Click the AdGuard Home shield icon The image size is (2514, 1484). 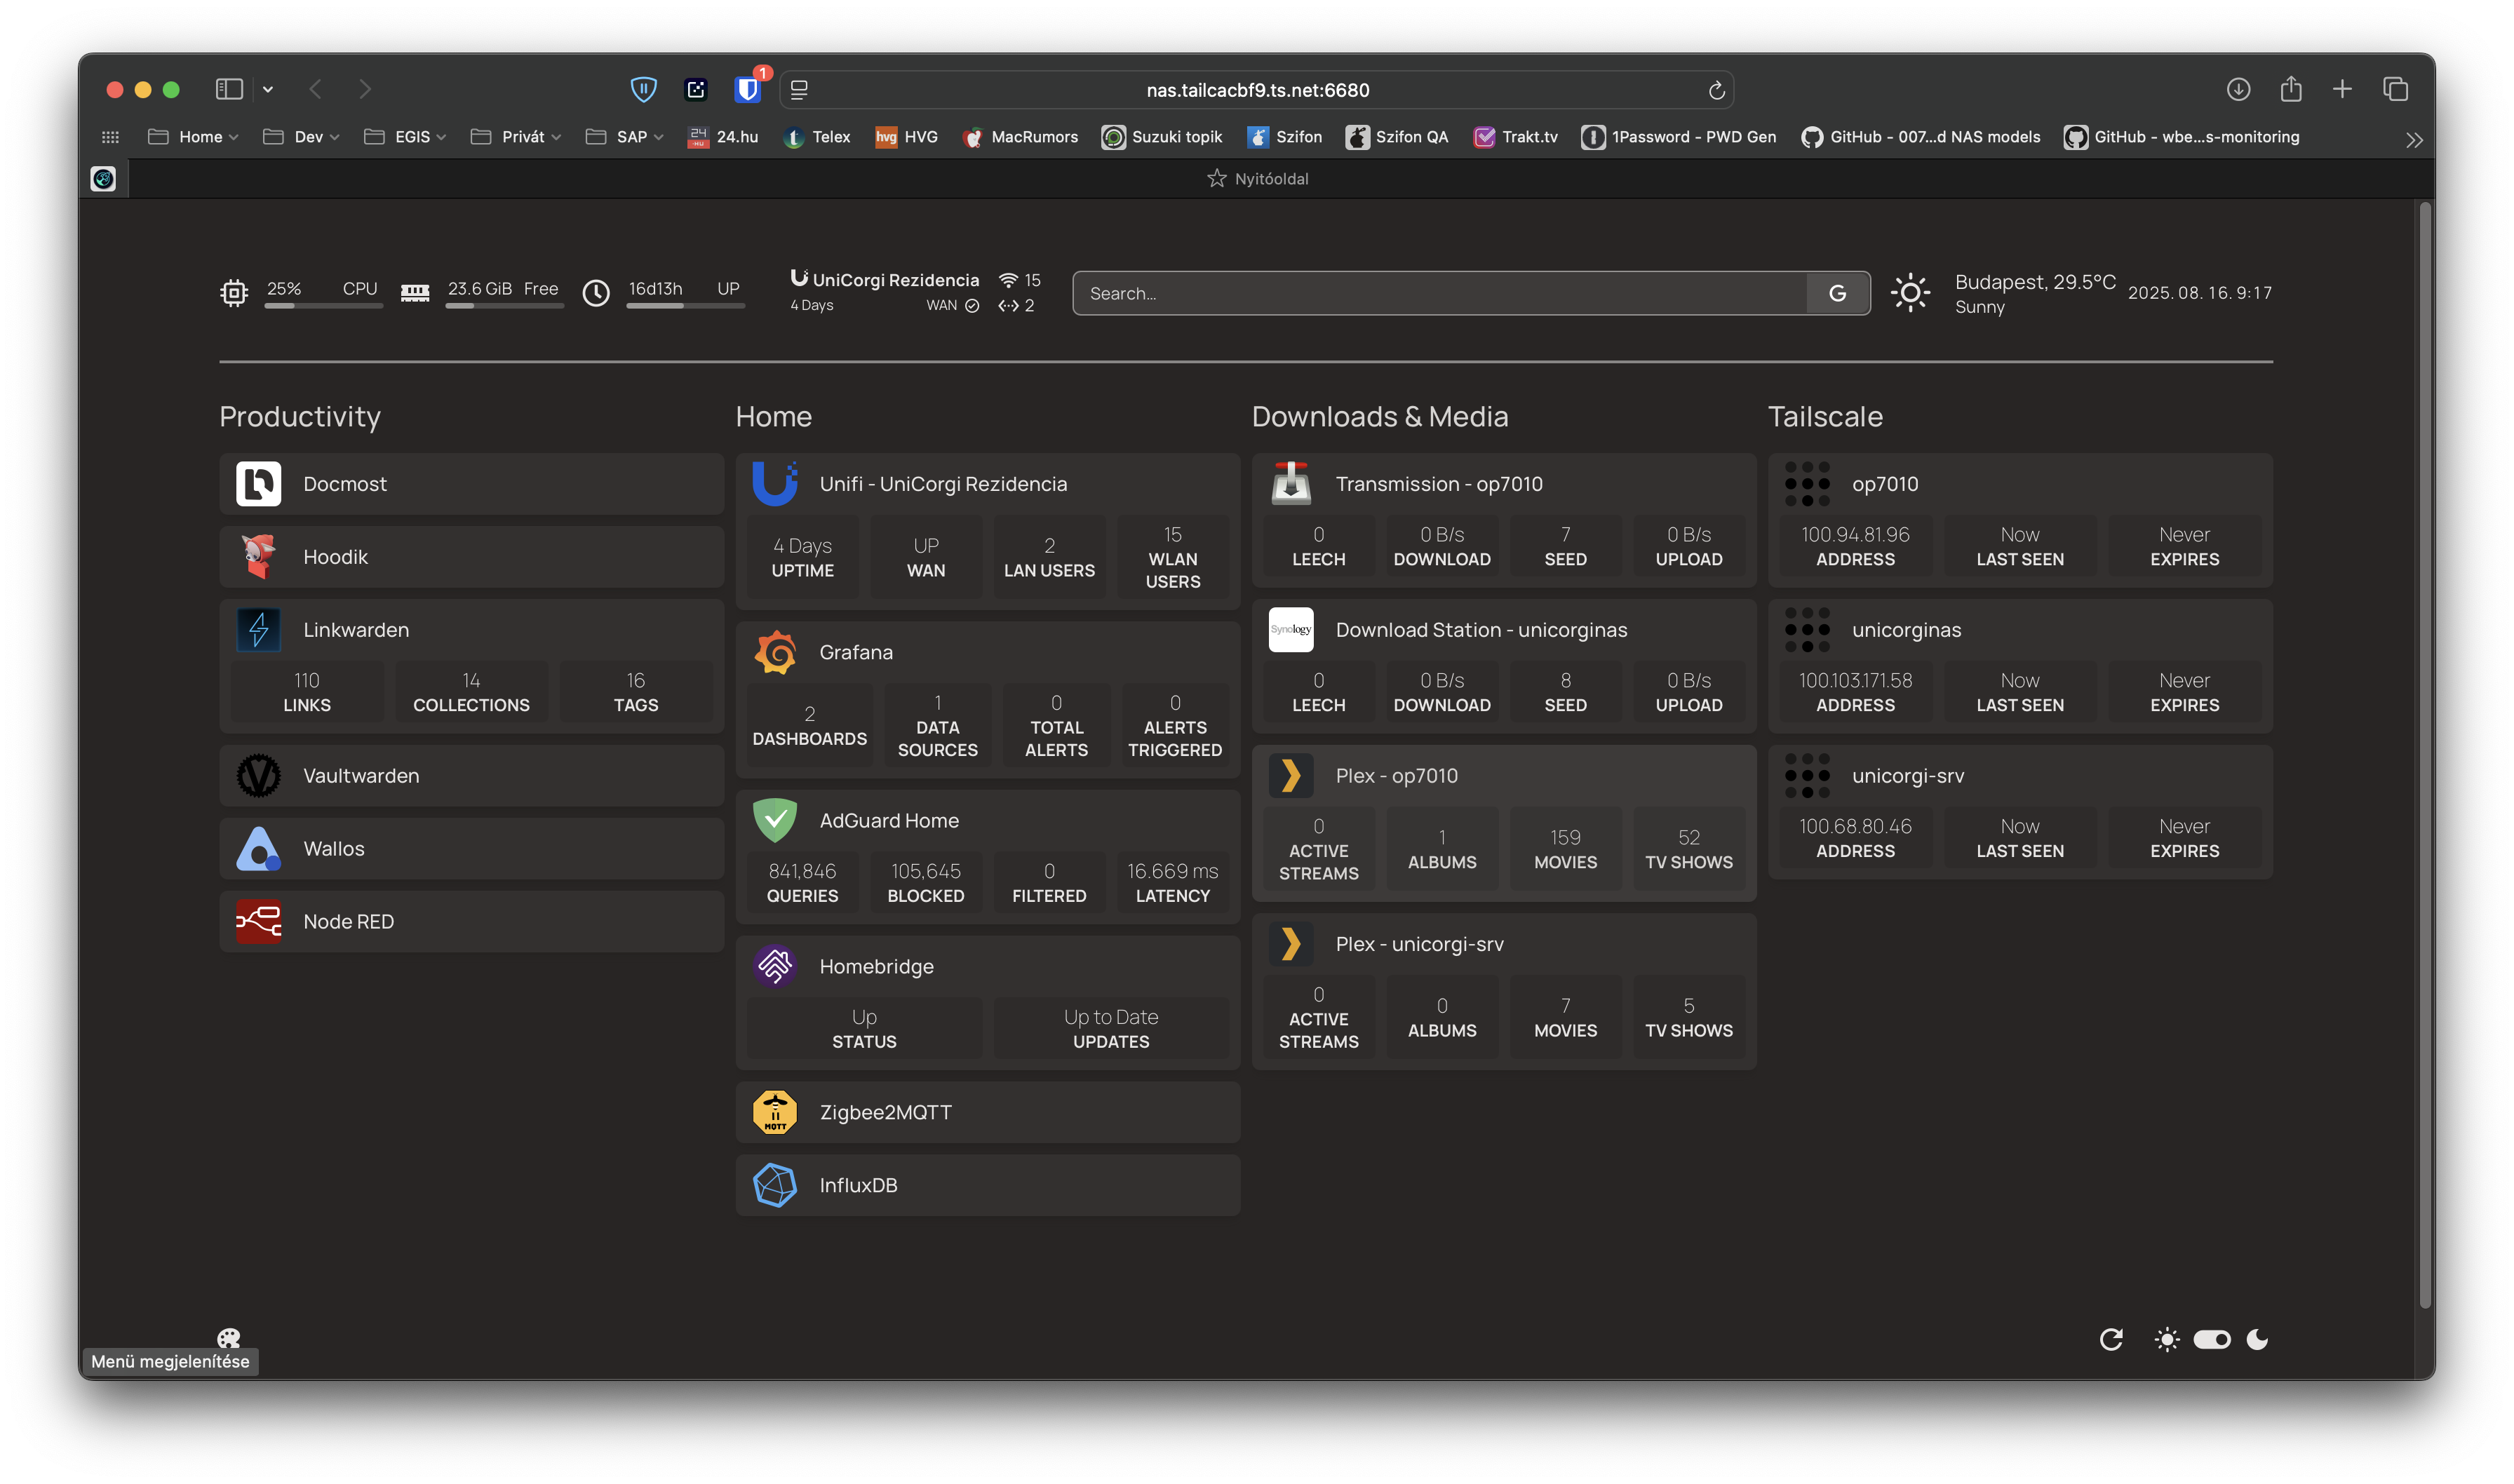(x=775, y=821)
